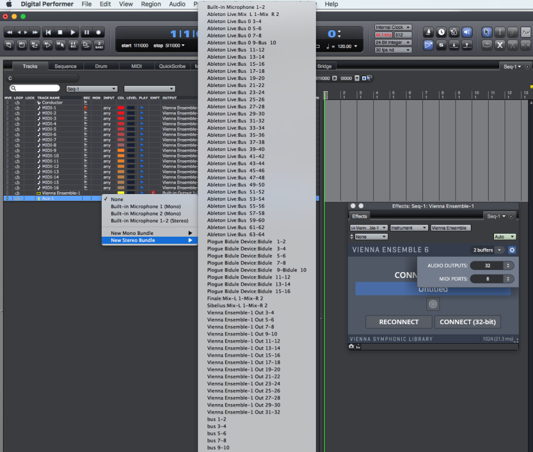Open the stop time dropdown arrow

click(x=183, y=46)
